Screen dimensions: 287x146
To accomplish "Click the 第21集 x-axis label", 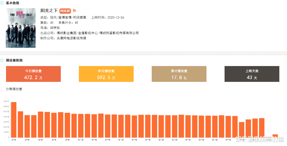I will point(148,140).
